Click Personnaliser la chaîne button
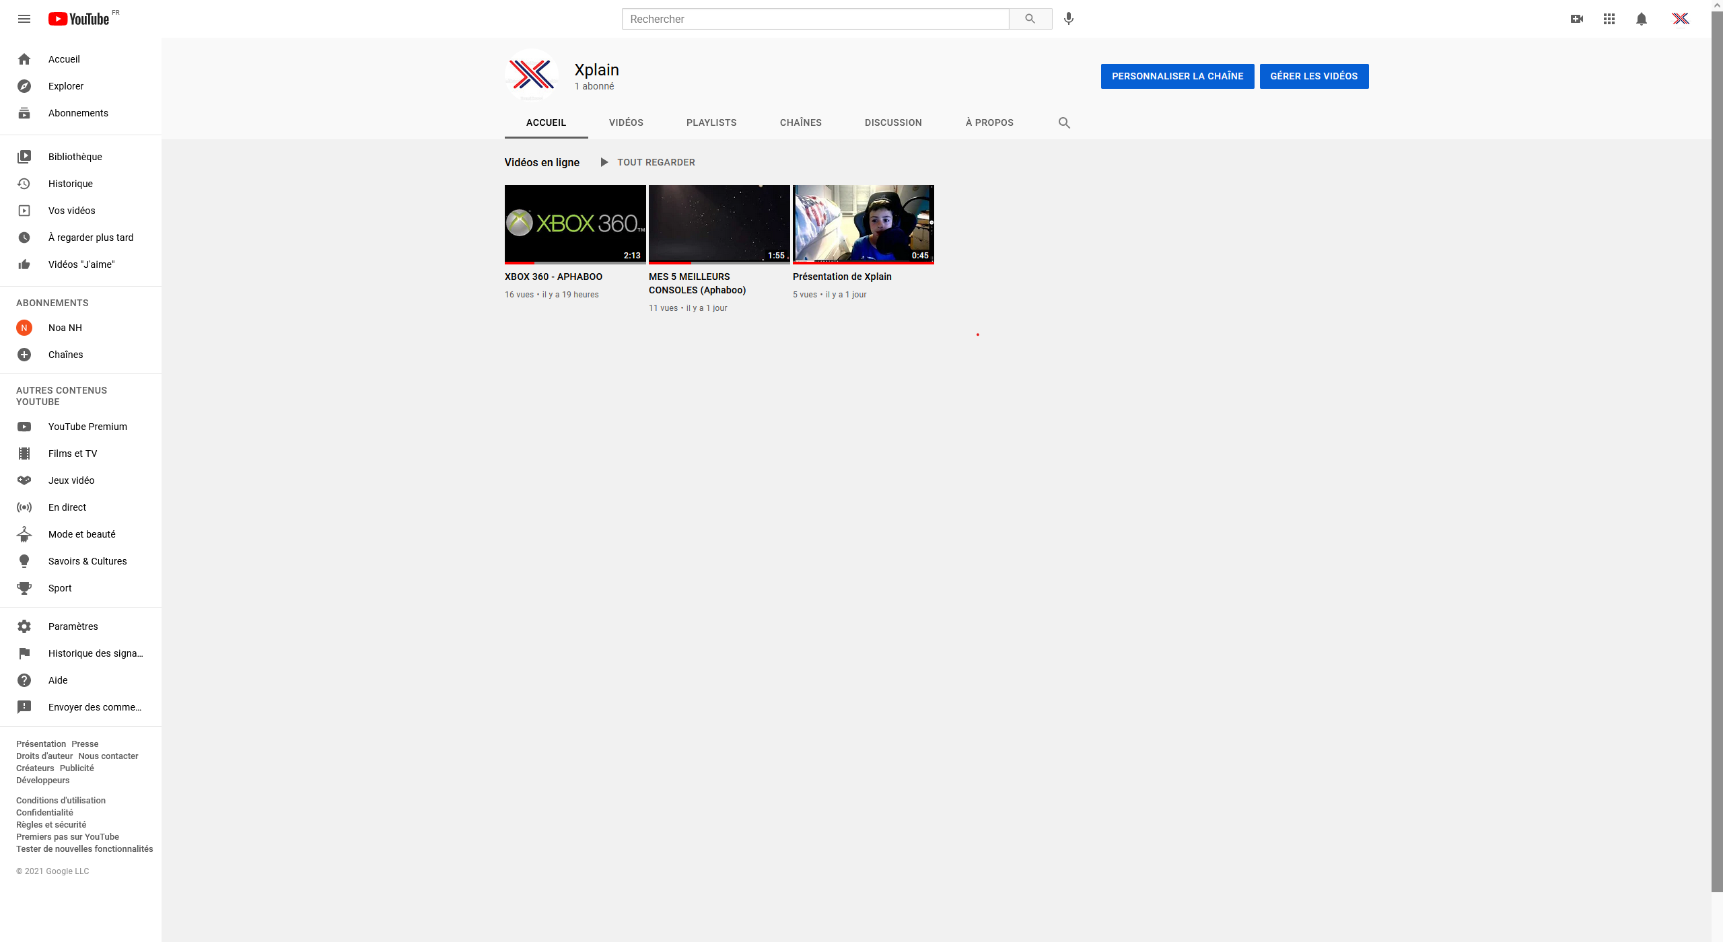This screenshot has width=1723, height=942. coord(1178,76)
